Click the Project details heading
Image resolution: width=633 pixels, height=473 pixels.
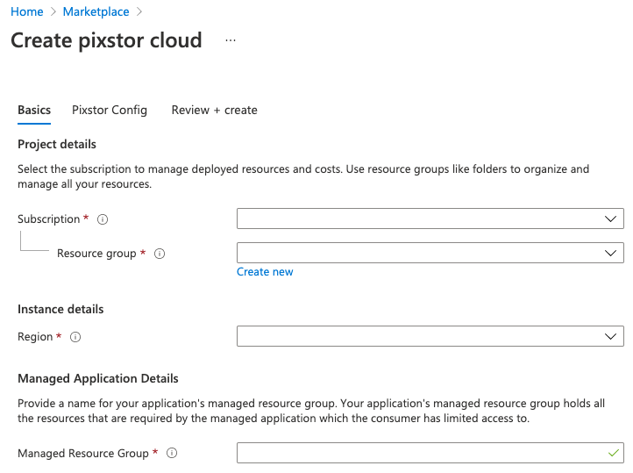pyautogui.click(x=57, y=144)
